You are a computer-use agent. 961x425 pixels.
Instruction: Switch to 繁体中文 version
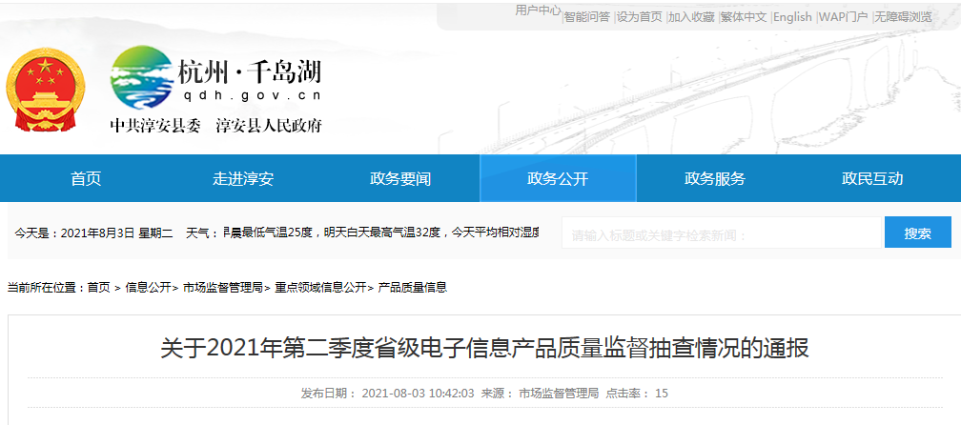(x=744, y=17)
